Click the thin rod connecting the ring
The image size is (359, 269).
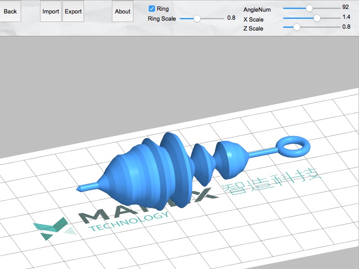(x=263, y=153)
